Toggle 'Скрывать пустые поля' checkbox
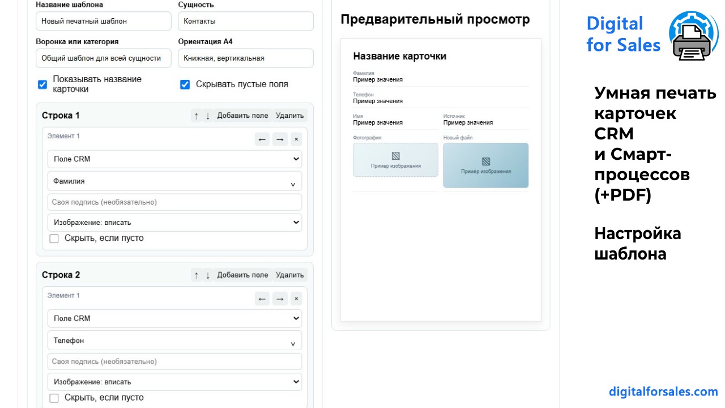Image resolution: width=725 pixels, height=408 pixels. coord(185,84)
